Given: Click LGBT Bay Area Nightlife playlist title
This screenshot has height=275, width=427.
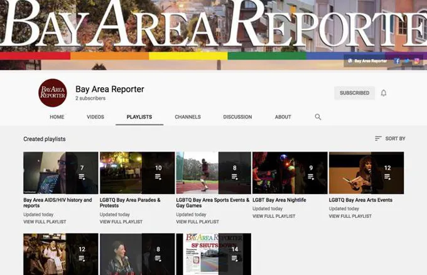Looking at the screenshot, I should click(279, 200).
